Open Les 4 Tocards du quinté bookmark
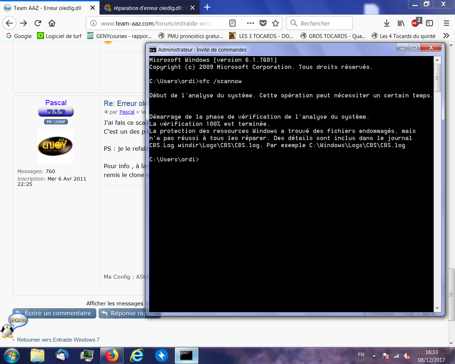 403,36
